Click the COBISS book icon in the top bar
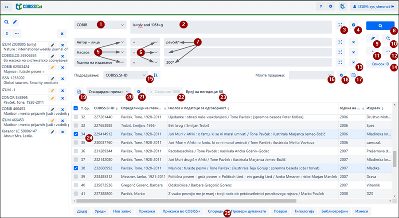The width and height of the screenshot is (399, 218). [343, 6]
